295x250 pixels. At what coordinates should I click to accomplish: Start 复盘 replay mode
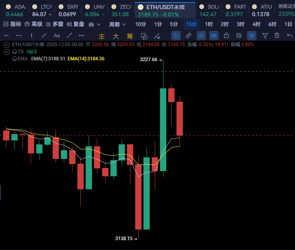75,24
